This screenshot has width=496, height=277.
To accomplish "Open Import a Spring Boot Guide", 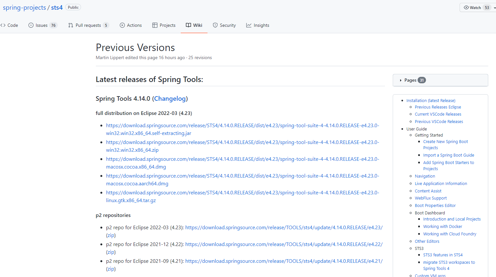I will tap(449, 155).
